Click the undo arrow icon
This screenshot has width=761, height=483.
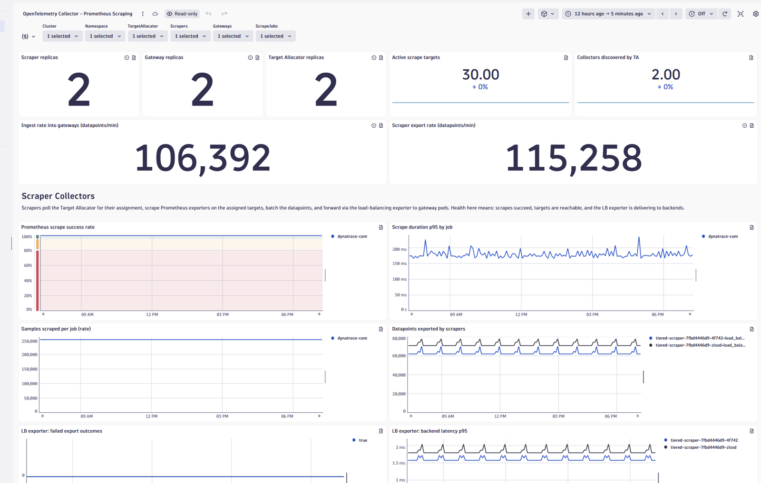click(208, 14)
